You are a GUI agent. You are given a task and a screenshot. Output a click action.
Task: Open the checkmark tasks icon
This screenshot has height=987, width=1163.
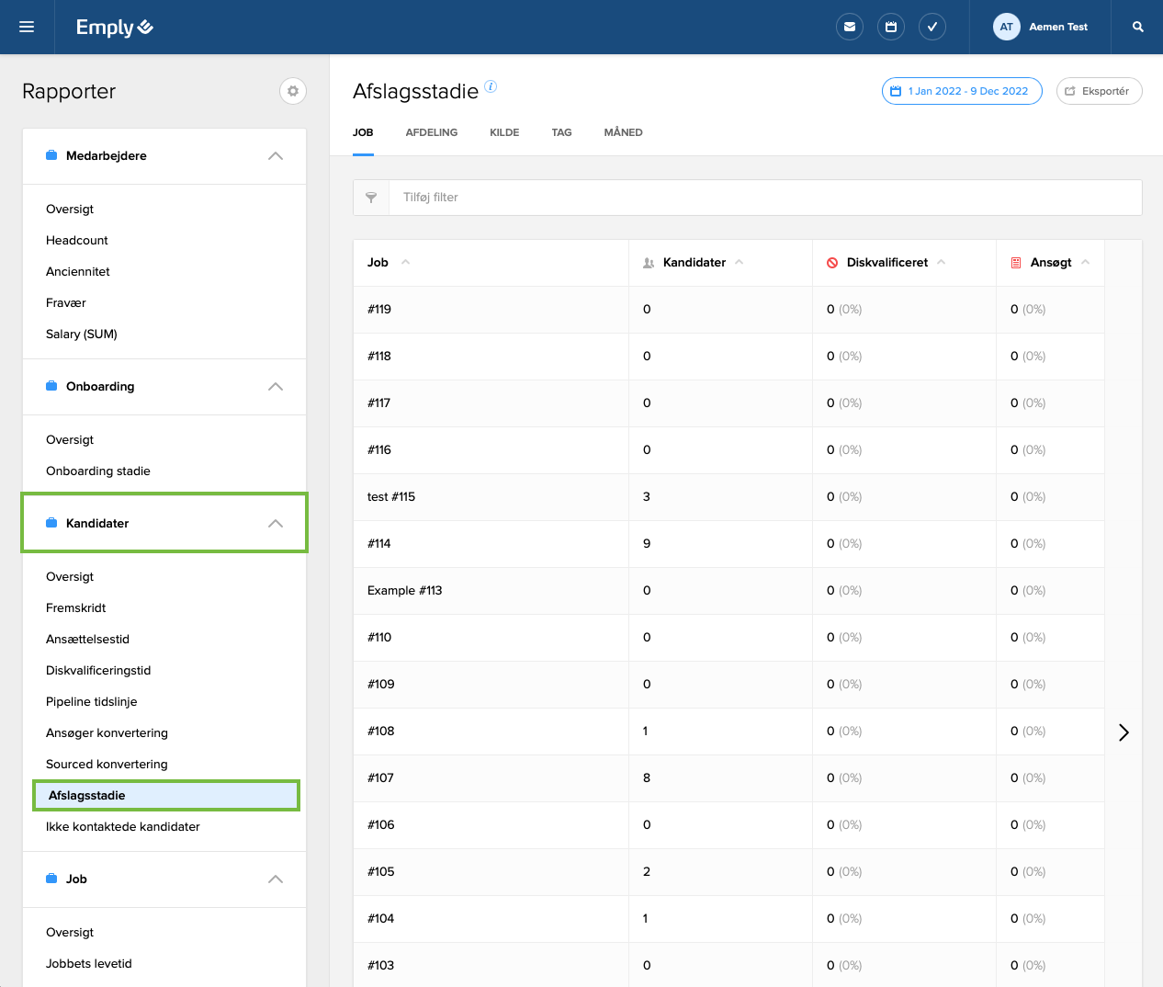932,27
